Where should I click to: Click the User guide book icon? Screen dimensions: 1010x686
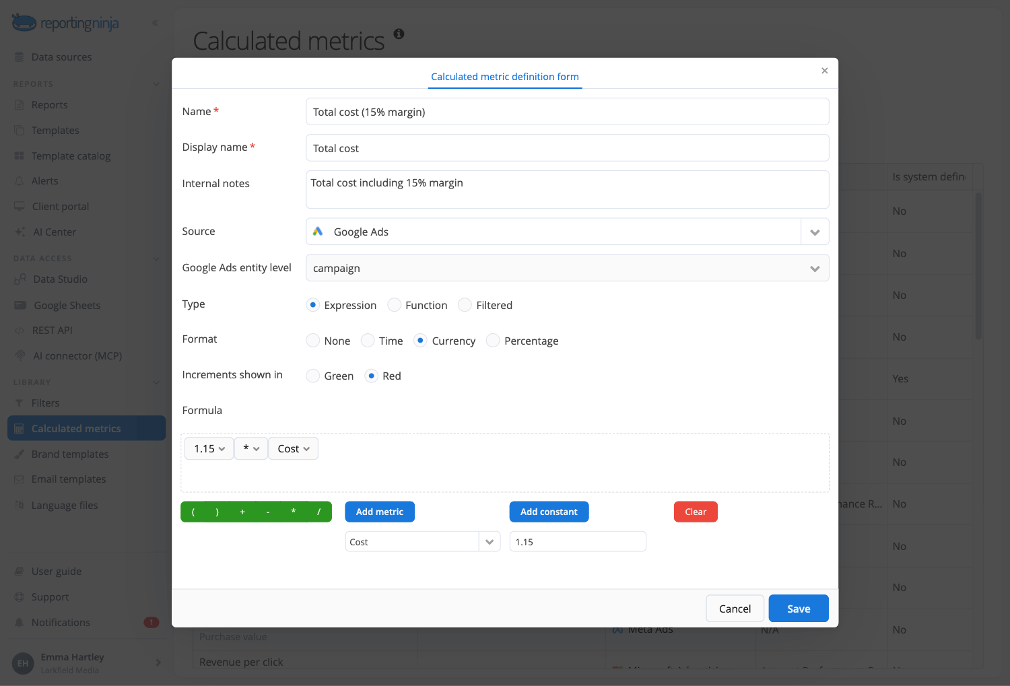[20, 572]
